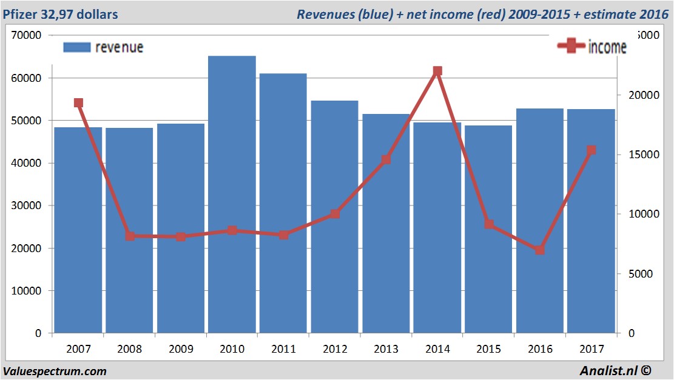Click the 2010 x-axis year label

click(232, 348)
